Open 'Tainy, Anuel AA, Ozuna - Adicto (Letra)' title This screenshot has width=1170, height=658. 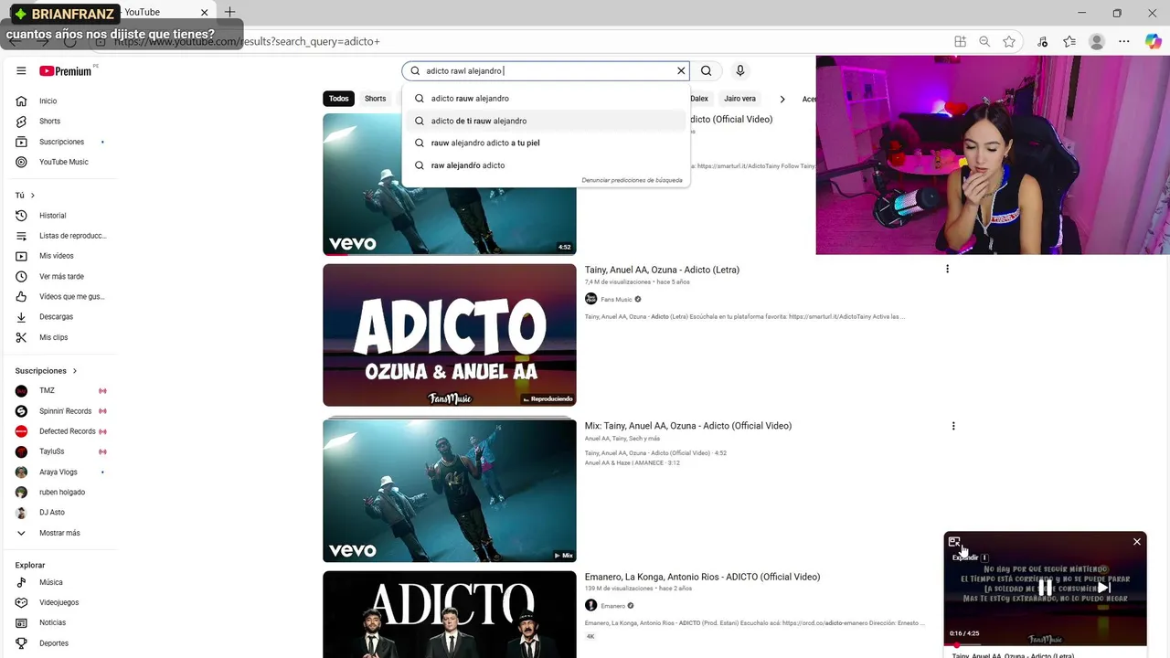pos(662,270)
